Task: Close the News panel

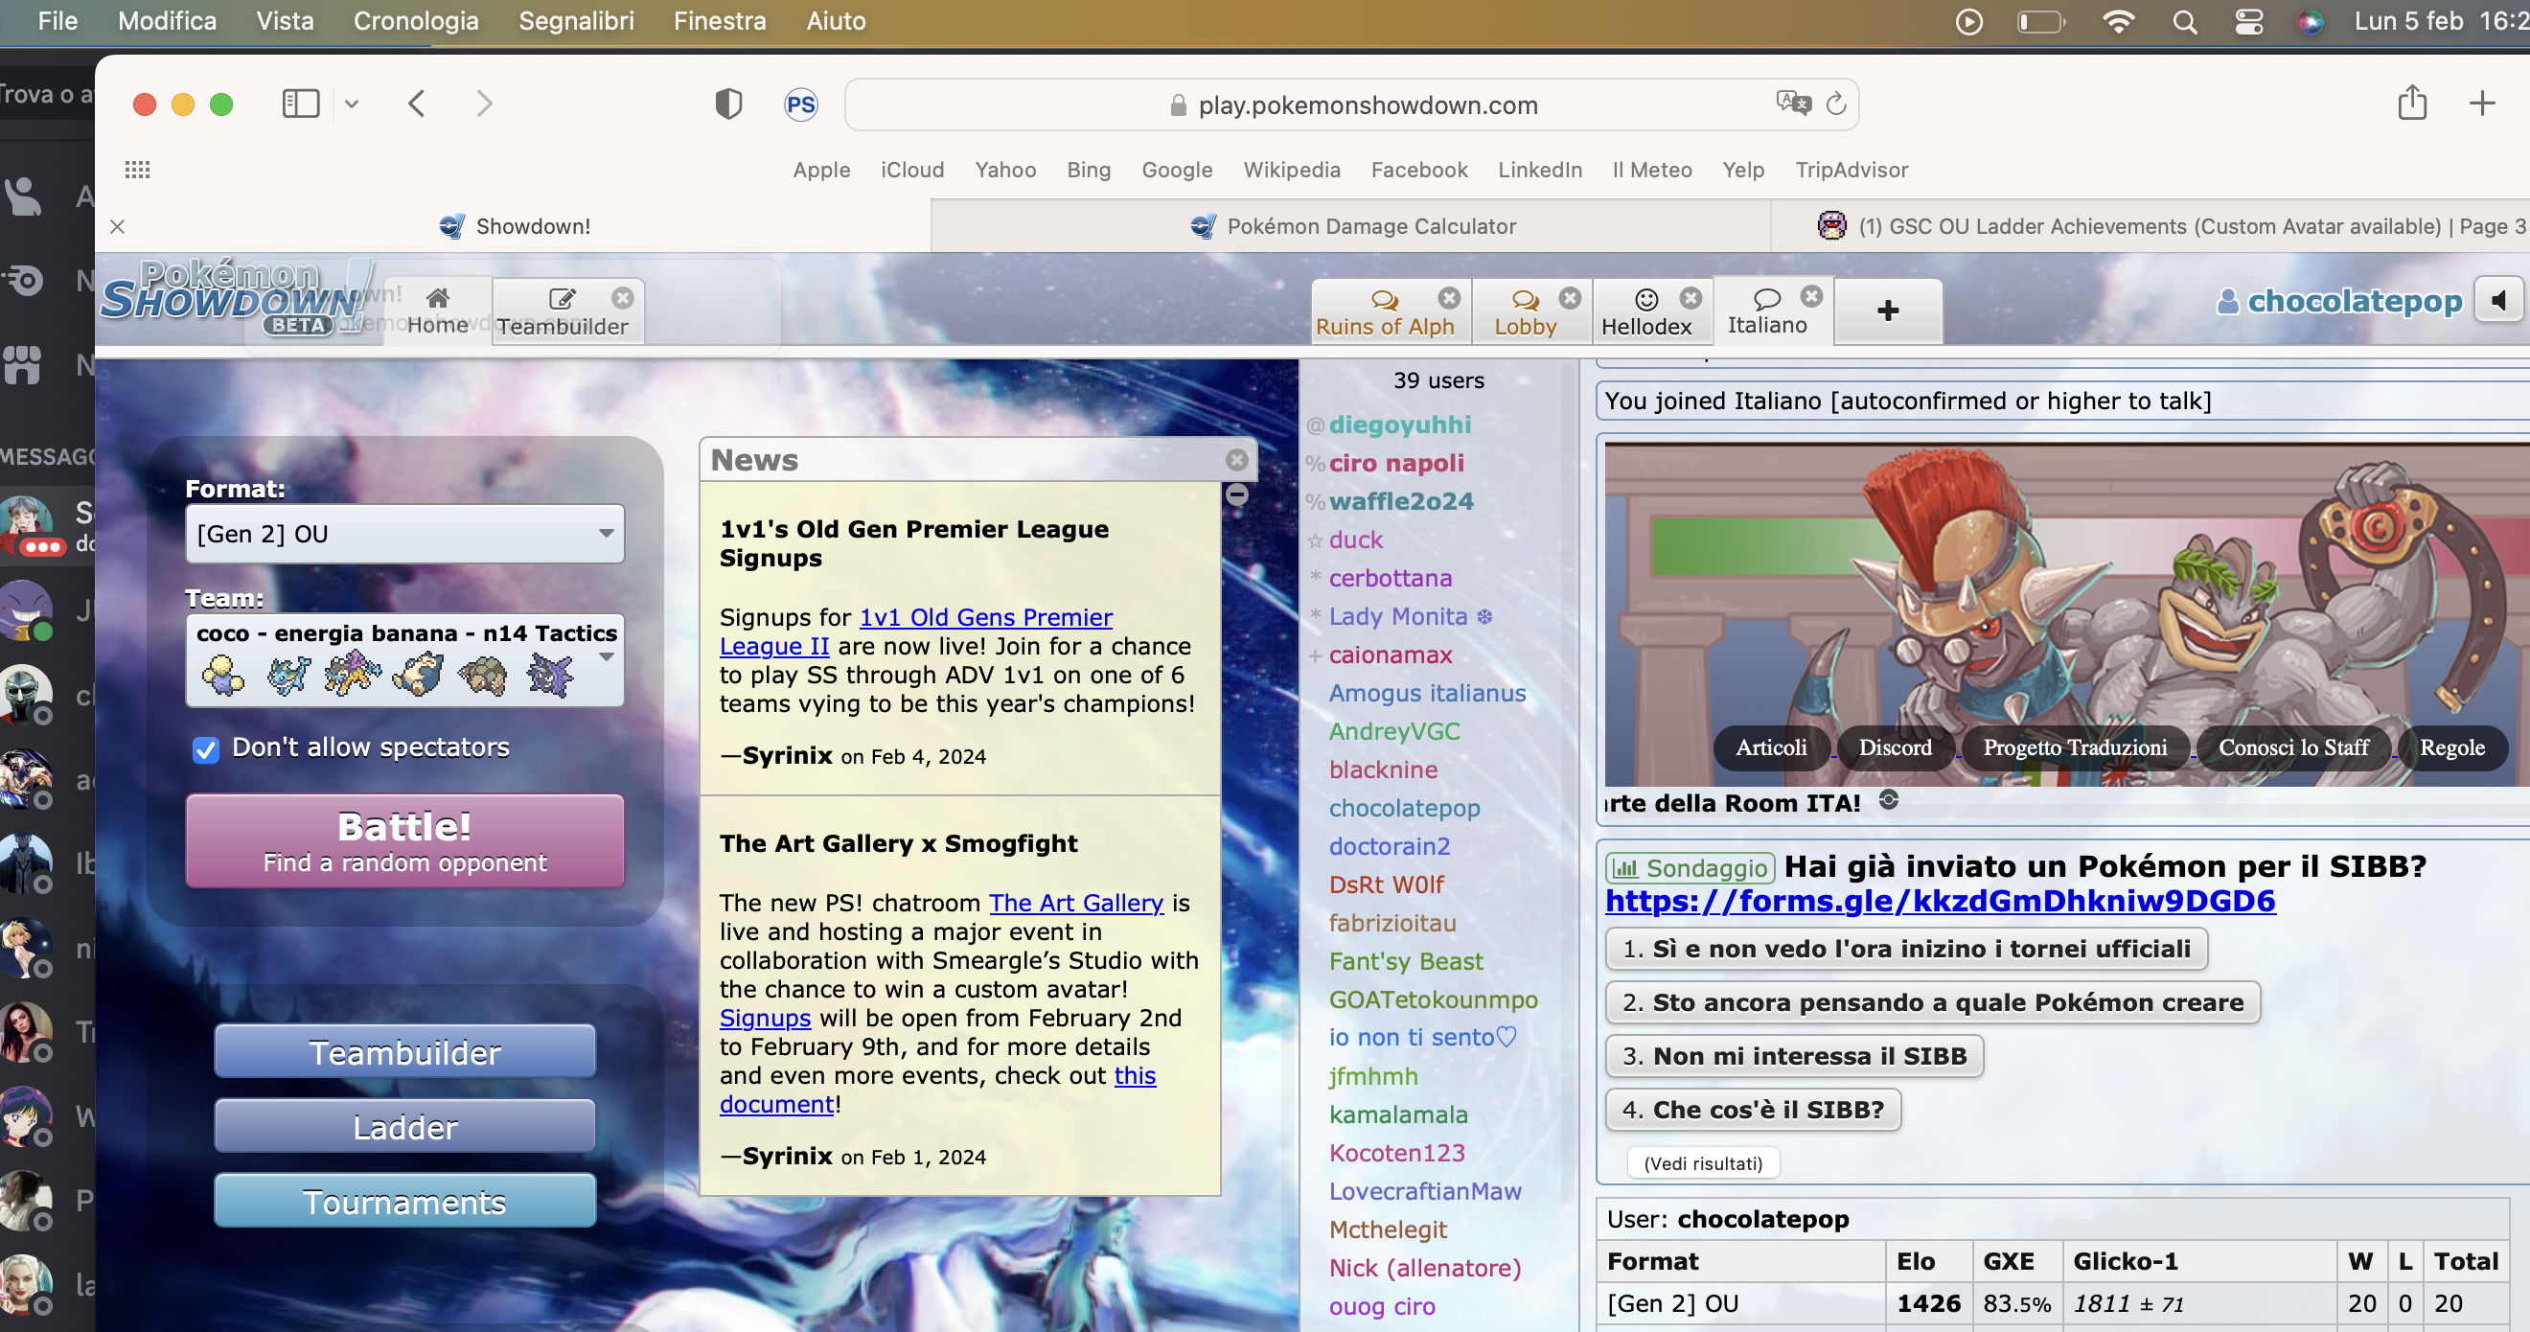Action: (x=1236, y=460)
